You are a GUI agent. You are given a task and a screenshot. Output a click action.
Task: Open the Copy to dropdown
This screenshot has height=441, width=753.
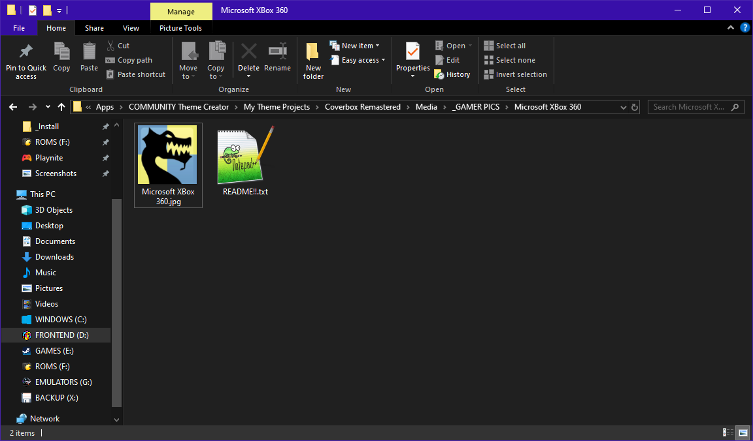216,61
